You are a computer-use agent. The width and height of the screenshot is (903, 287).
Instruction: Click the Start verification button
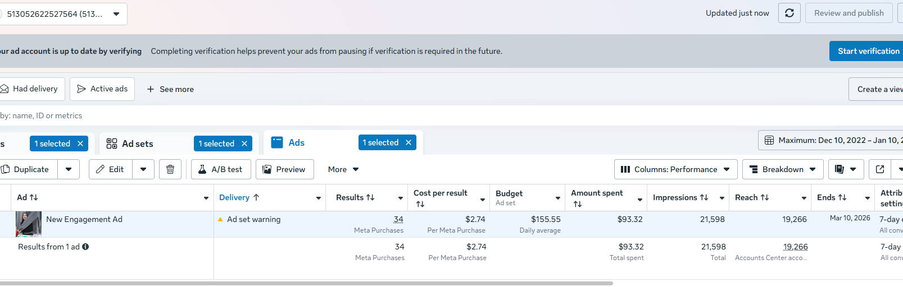(868, 51)
